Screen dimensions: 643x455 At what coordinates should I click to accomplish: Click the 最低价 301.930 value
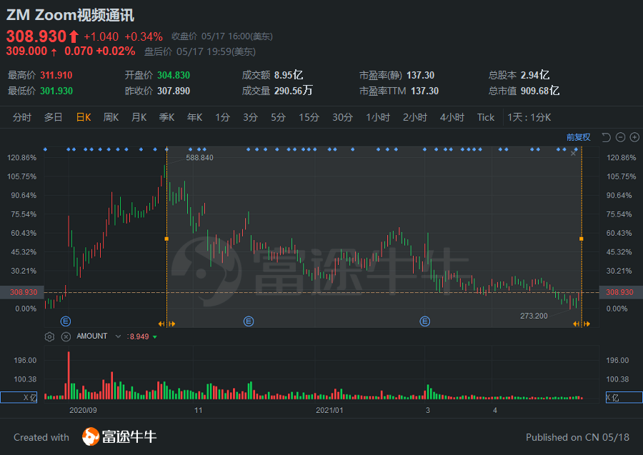tap(56, 91)
